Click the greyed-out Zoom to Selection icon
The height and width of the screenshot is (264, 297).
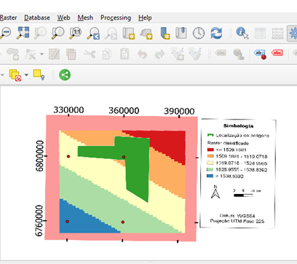click(40, 33)
